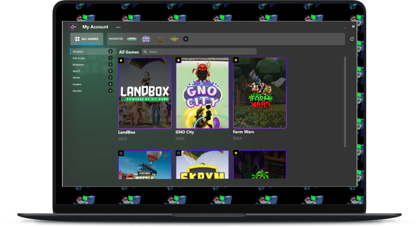Toggle favorite star on Fortbox Battle card
Image resolution: width=418 pixels, height=227 pixels.
tap(121, 153)
